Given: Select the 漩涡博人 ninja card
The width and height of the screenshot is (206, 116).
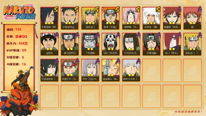Looking at the screenshot, I should pos(111,70).
